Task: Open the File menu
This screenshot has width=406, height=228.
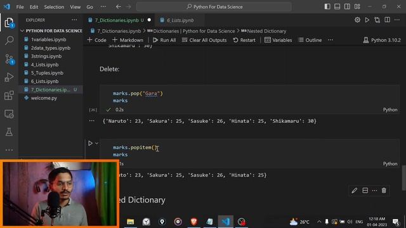Action: pyautogui.click(x=20, y=7)
